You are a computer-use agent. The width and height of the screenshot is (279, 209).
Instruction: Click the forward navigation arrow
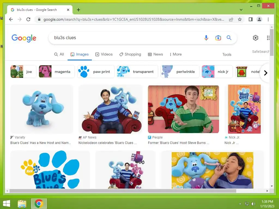tap(20, 19)
